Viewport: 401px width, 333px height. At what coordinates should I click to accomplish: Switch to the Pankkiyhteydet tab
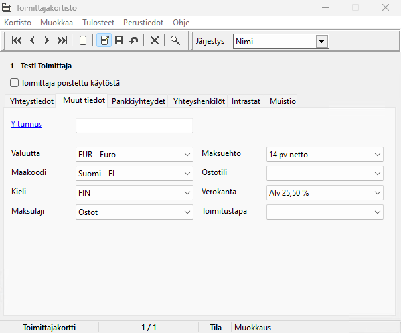[138, 101]
